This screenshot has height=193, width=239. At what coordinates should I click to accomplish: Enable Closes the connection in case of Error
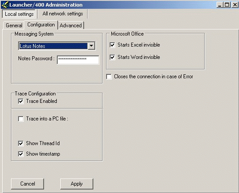109,76
